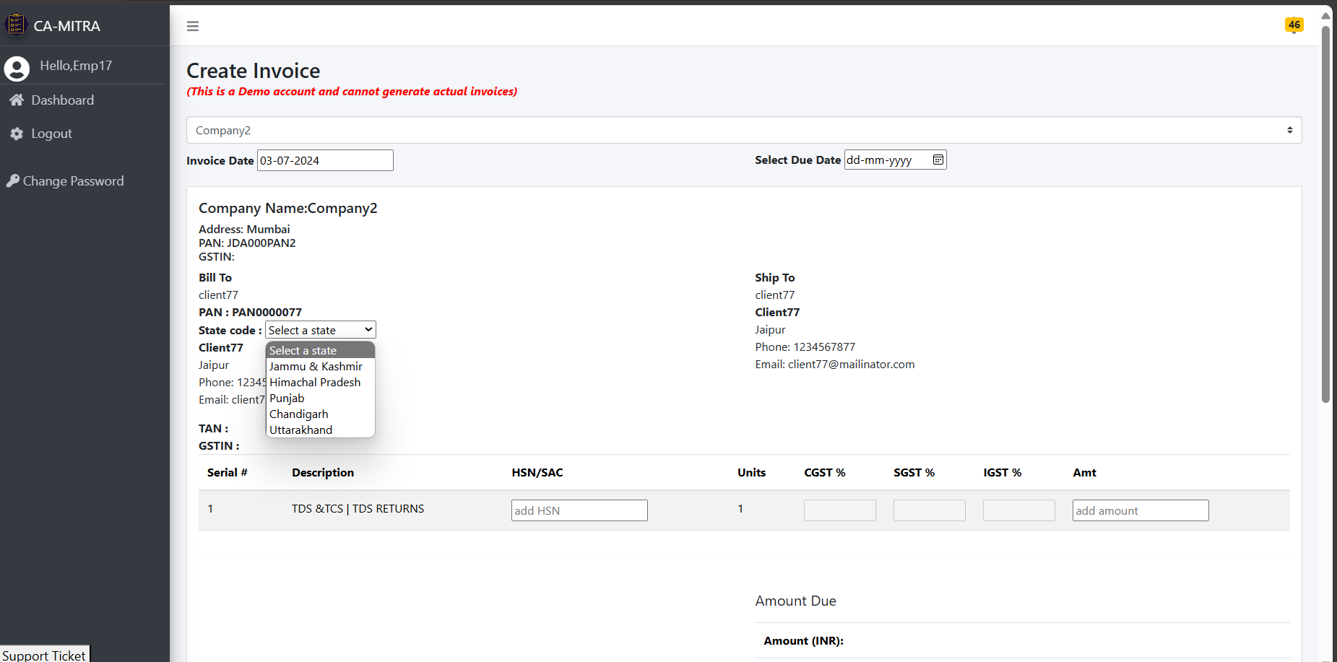Open the Support Ticket button
This screenshot has width=1337, height=662.
[44, 655]
